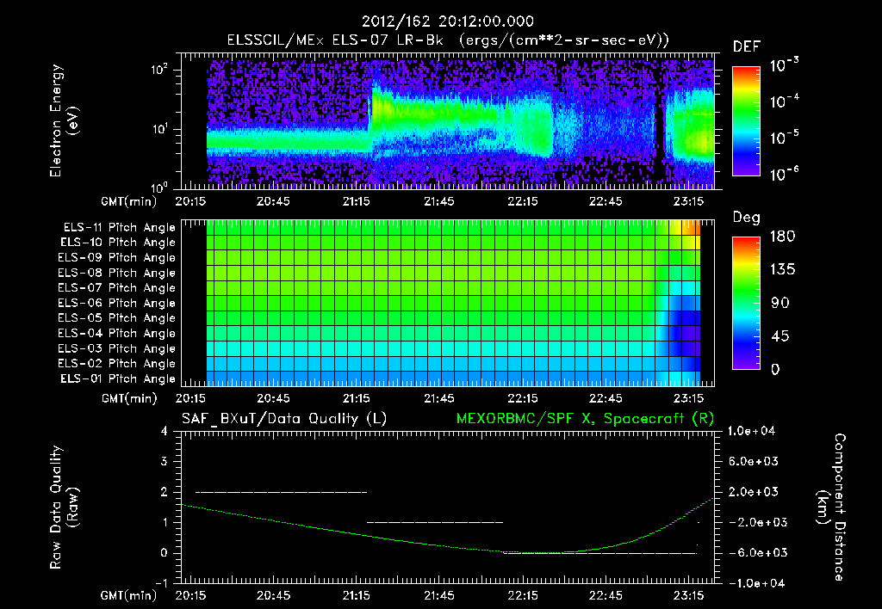This screenshot has height=609, width=882.
Task: Click '6.0e+03' on the right distance axis
Action: pyautogui.click(x=753, y=462)
